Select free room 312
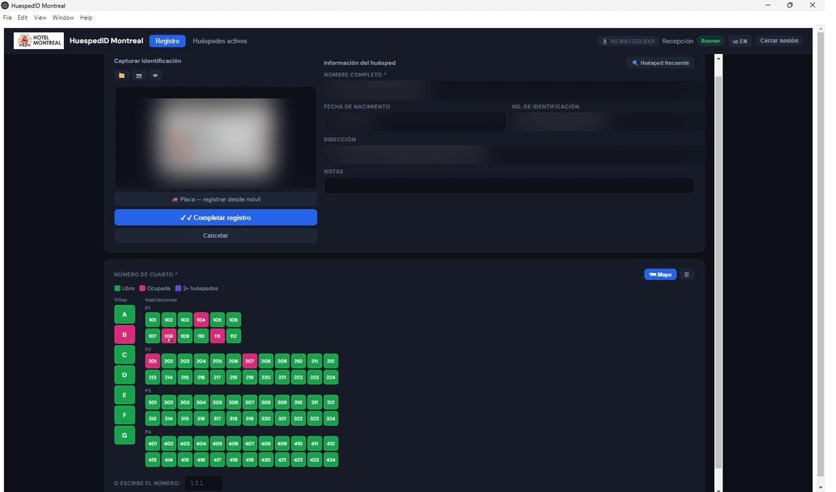 point(331,402)
